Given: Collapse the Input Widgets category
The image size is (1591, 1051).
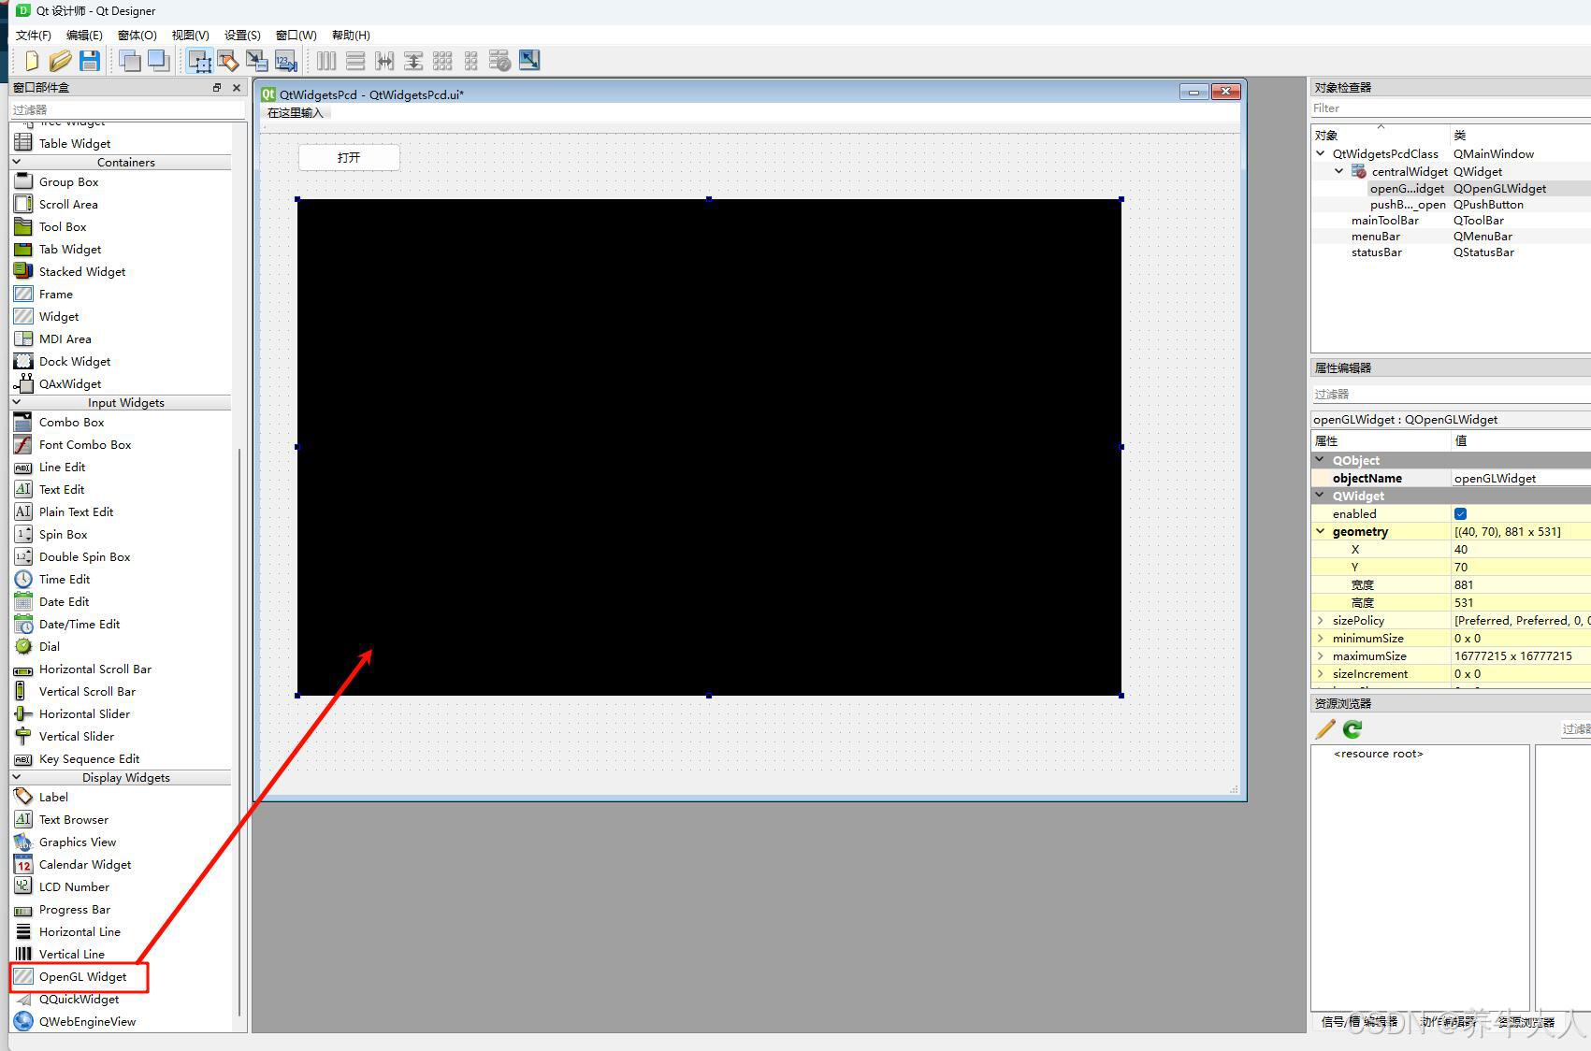Looking at the screenshot, I should [16, 402].
